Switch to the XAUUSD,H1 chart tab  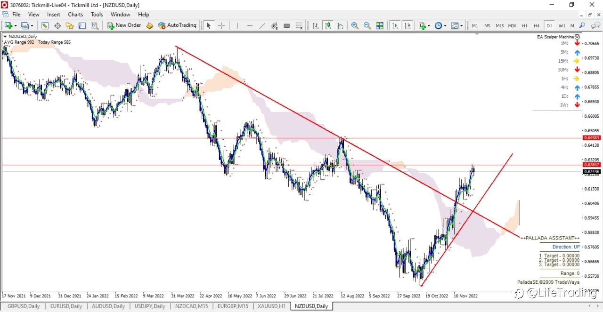(x=271, y=306)
